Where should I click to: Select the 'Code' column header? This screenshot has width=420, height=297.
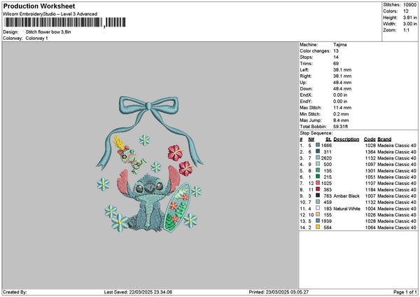coord(370,139)
